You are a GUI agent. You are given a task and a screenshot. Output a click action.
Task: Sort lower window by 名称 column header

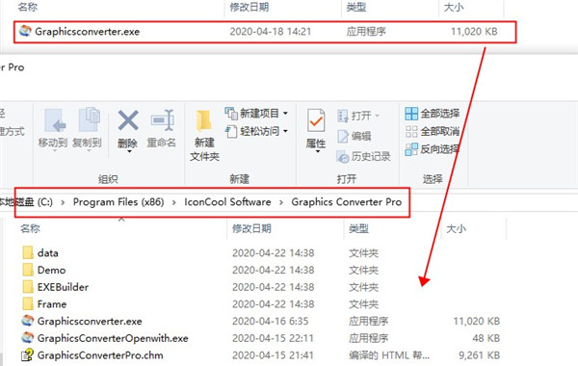coord(30,228)
